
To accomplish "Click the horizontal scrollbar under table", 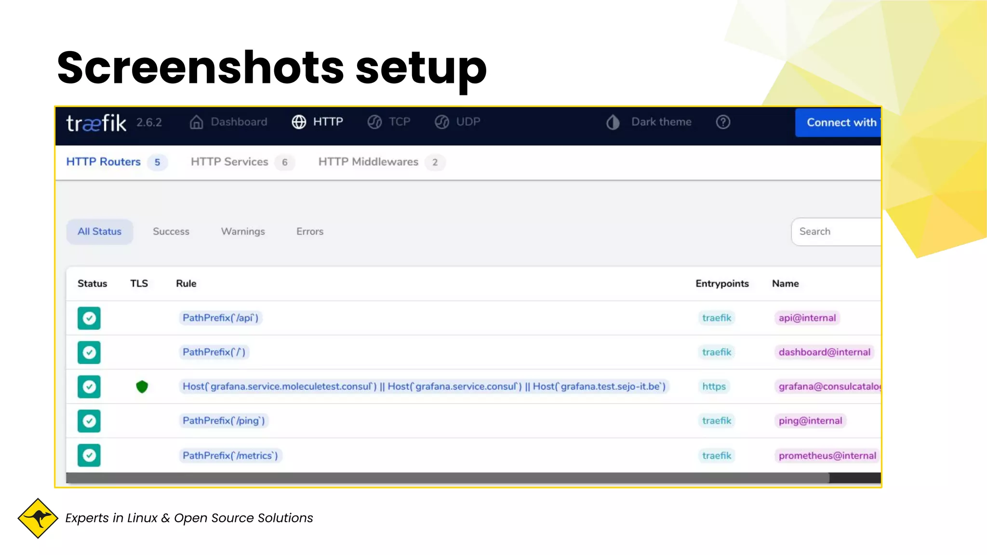I will coord(447,478).
